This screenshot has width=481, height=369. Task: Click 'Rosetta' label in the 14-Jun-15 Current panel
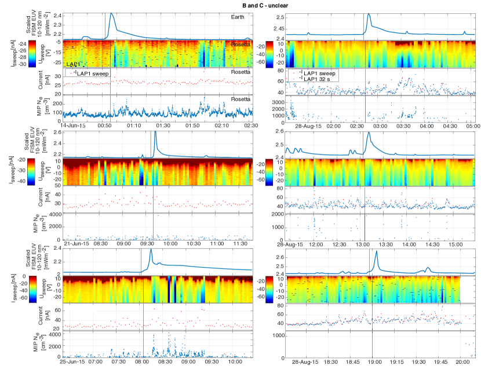click(240, 72)
